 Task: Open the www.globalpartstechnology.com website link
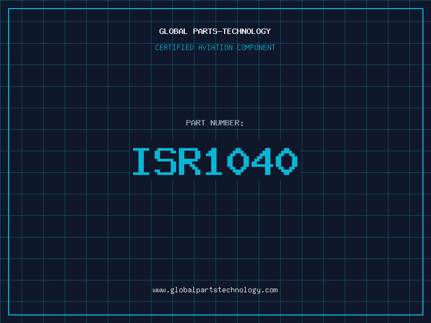215,290
